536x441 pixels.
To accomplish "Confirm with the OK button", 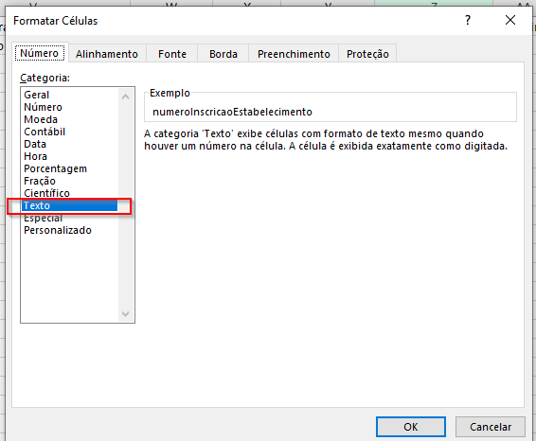I will pyautogui.click(x=411, y=427).
